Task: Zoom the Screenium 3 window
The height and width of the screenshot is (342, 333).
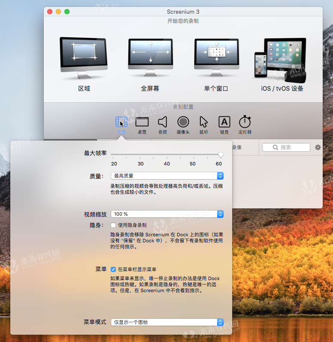Action: (x=67, y=12)
